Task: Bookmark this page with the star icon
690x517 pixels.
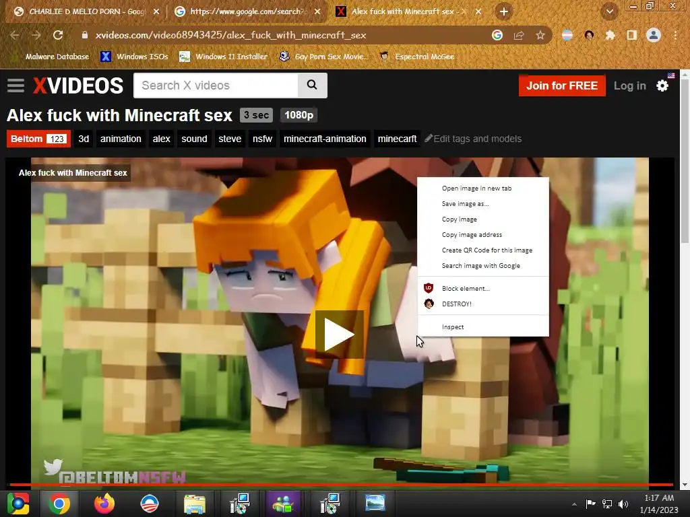Action: 540,35
